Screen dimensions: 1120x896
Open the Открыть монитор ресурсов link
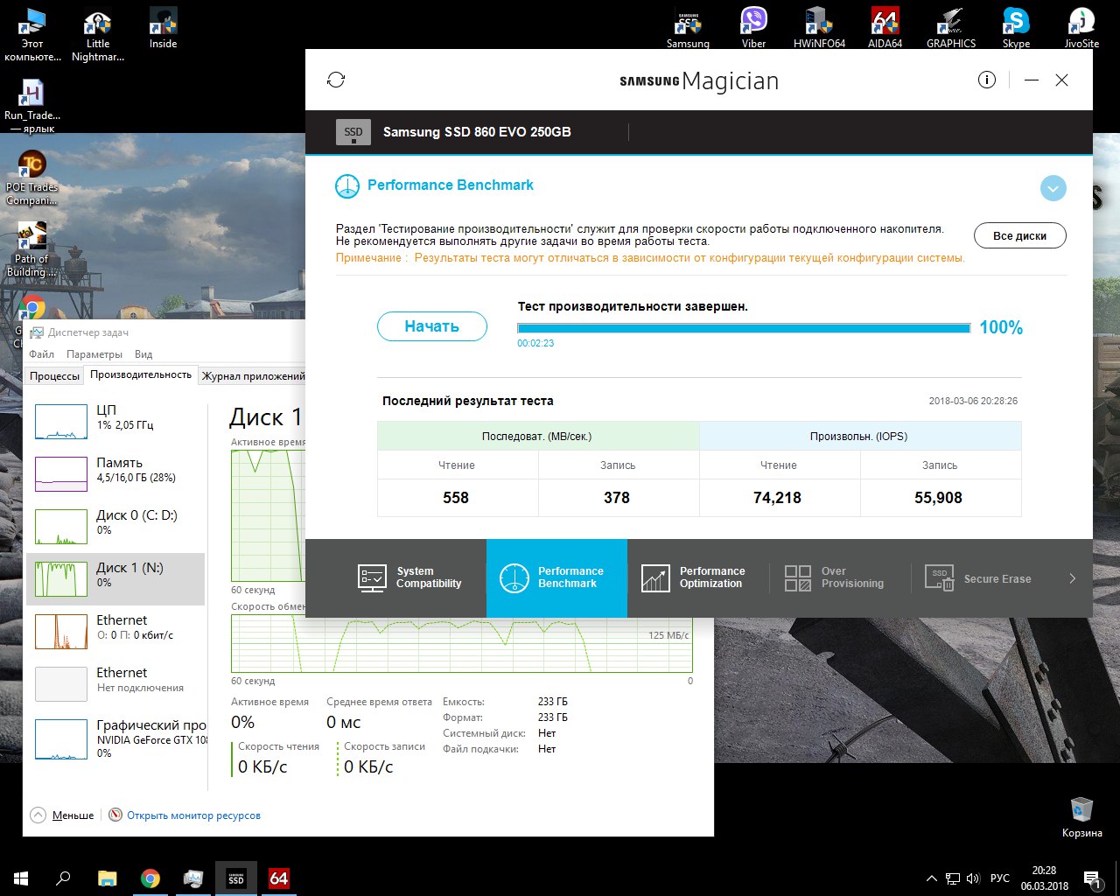(x=193, y=815)
